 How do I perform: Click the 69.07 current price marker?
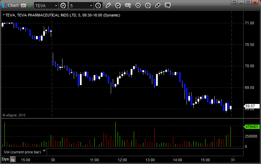pyautogui.click(x=251, y=106)
